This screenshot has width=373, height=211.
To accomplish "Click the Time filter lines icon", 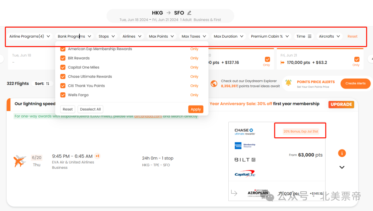I will pyautogui.click(x=309, y=36).
